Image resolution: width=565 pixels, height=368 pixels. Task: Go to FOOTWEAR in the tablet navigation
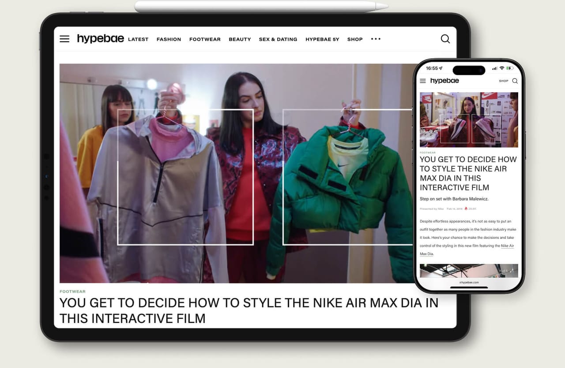pyautogui.click(x=205, y=39)
